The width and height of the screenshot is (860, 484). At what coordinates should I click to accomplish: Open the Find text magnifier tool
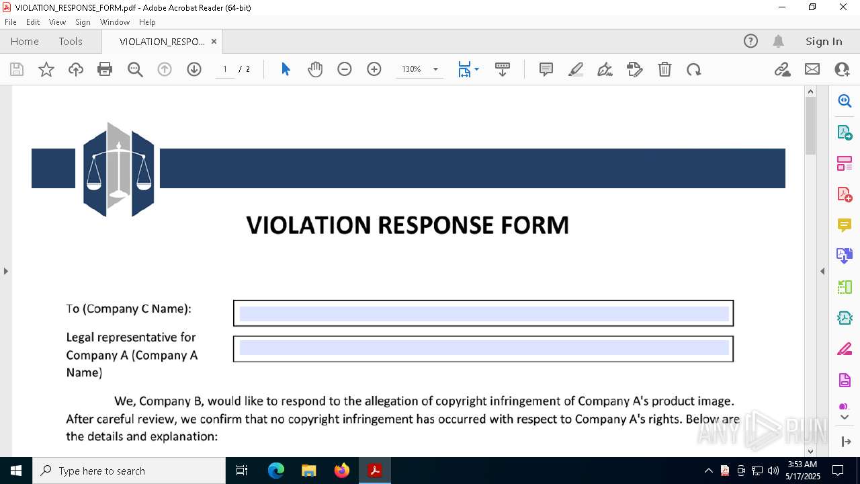135,69
